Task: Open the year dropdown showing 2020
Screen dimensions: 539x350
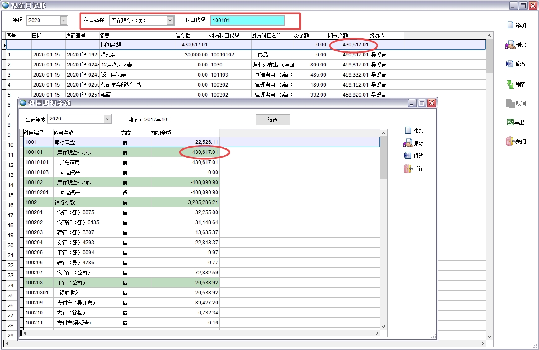Action: click(x=64, y=20)
